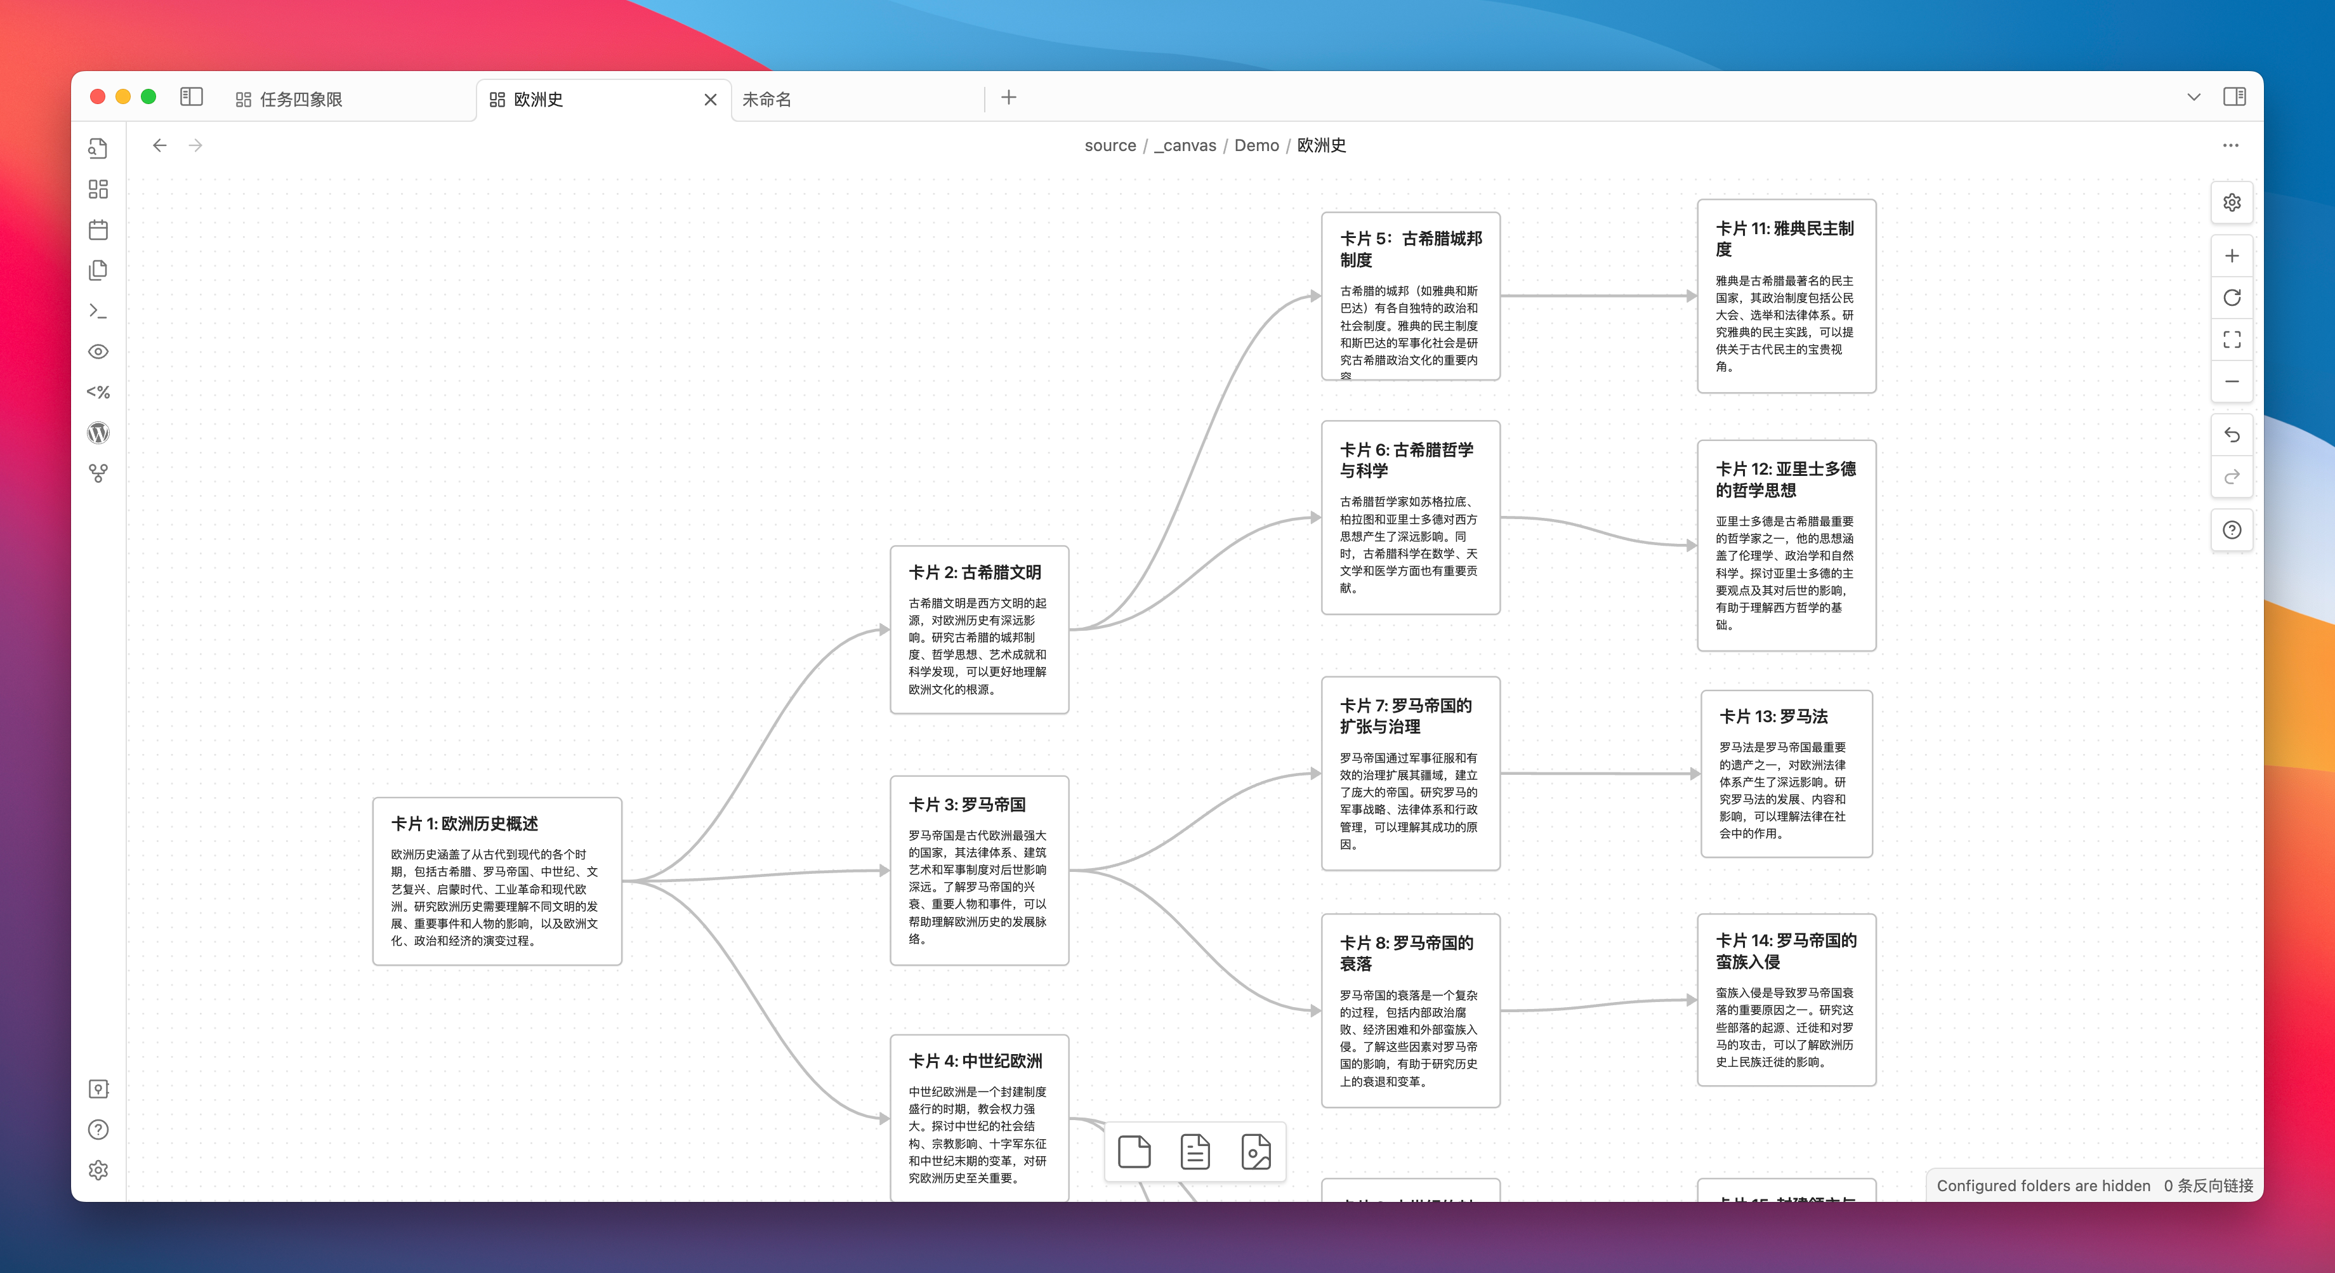Select card 卡片 4: 中世纪欧洲
This screenshot has width=2335, height=1273.
tap(979, 1118)
